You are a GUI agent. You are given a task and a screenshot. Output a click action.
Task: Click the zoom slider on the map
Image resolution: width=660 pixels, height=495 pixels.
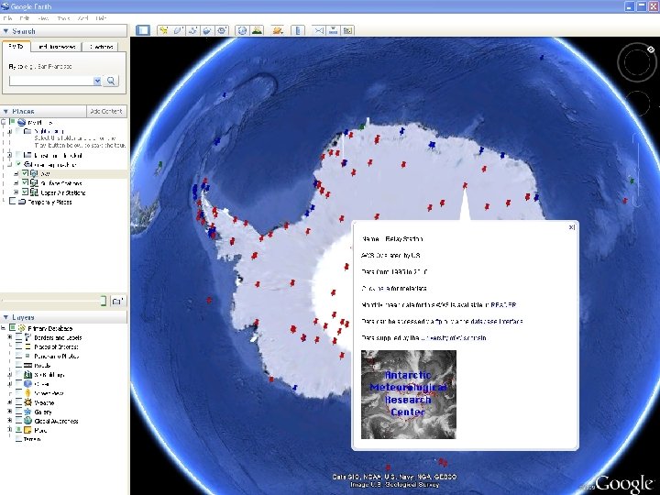[x=636, y=170]
